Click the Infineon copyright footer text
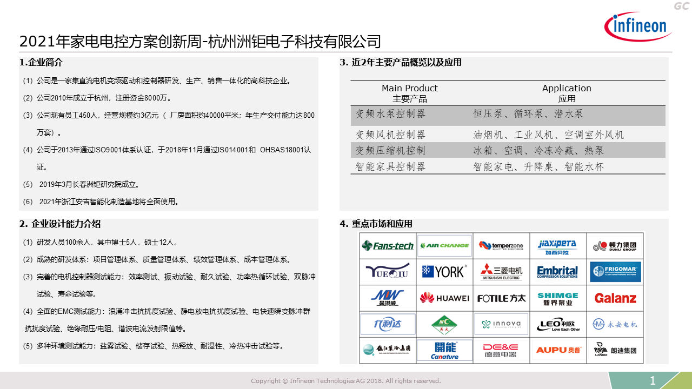 [x=346, y=381]
